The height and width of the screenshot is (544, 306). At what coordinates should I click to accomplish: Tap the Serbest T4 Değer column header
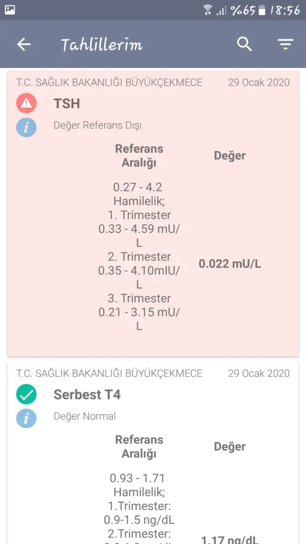click(x=229, y=446)
